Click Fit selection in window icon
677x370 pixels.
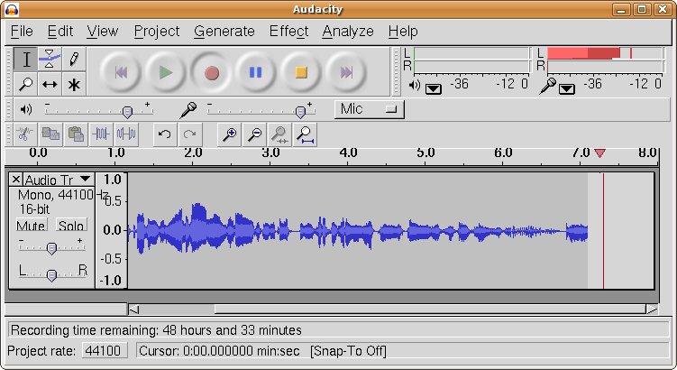click(279, 134)
